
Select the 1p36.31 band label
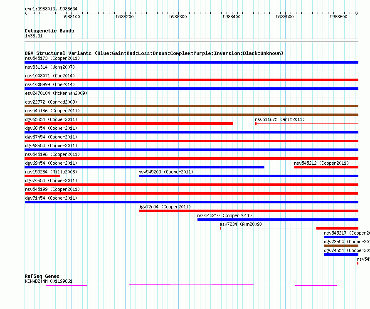click(34, 36)
